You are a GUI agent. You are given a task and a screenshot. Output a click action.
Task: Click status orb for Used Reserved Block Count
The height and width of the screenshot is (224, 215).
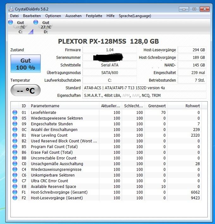[x=15, y=141]
